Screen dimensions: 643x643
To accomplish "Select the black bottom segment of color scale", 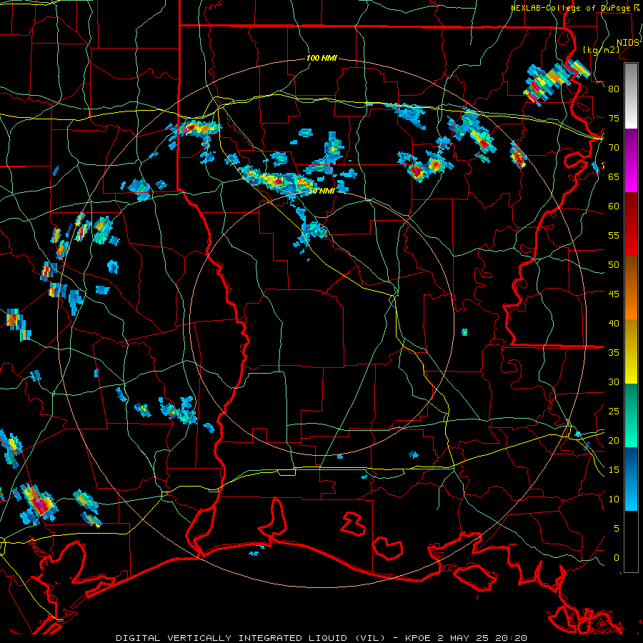I will point(631,542).
